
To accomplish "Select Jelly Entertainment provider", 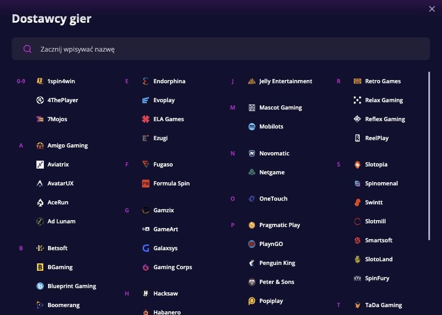I will click(285, 81).
